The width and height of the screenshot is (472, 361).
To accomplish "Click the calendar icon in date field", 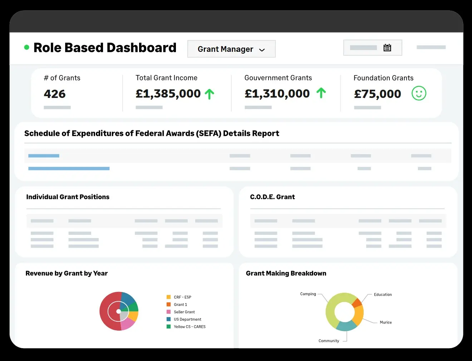I will point(387,48).
